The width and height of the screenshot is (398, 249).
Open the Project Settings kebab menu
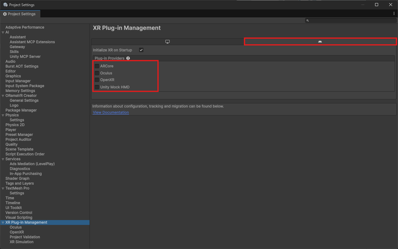[x=394, y=14]
